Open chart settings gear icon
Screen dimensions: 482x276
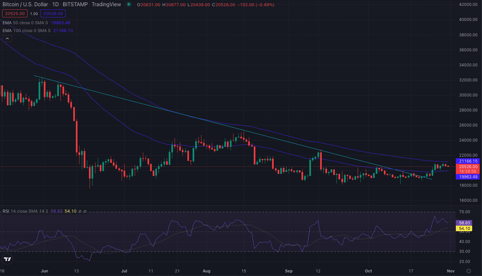[x=469, y=271]
